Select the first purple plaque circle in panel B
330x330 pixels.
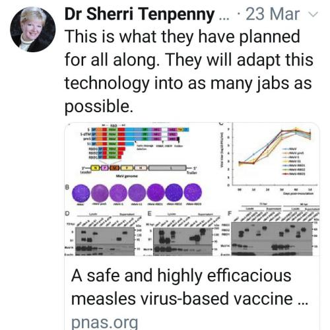(81, 193)
